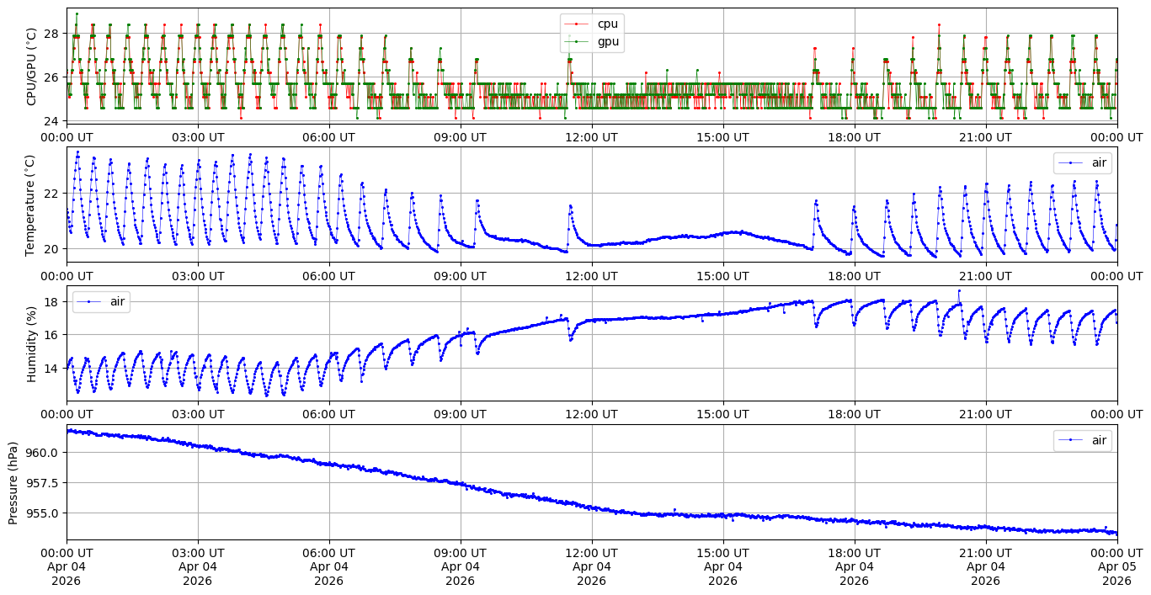The height and width of the screenshot is (595, 1151).
Task: Click the 21:00 UT tick under Humidity plot
Action: point(985,414)
